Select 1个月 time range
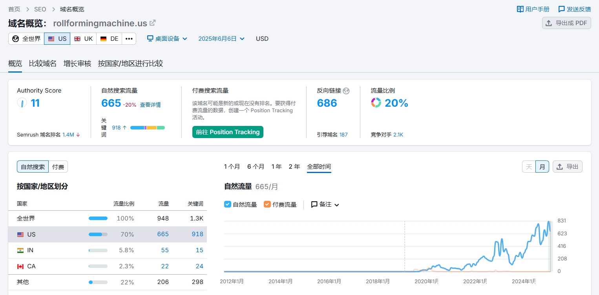The image size is (599, 295). (x=232, y=167)
